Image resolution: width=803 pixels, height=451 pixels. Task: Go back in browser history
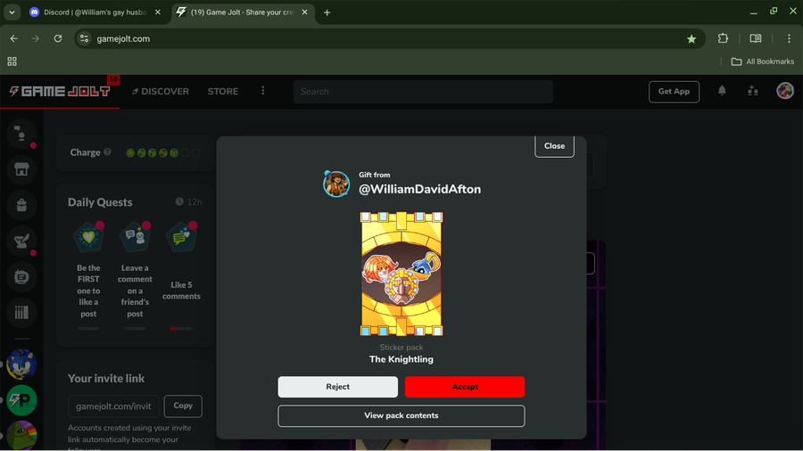click(13, 38)
